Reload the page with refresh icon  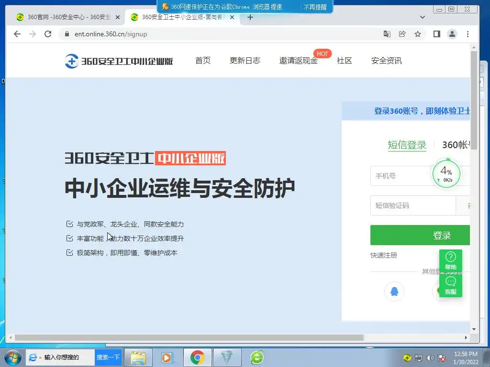coord(48,34)
